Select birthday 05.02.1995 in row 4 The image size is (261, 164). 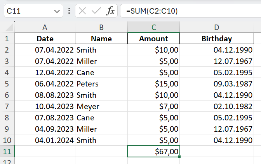[x=217, y=72]
